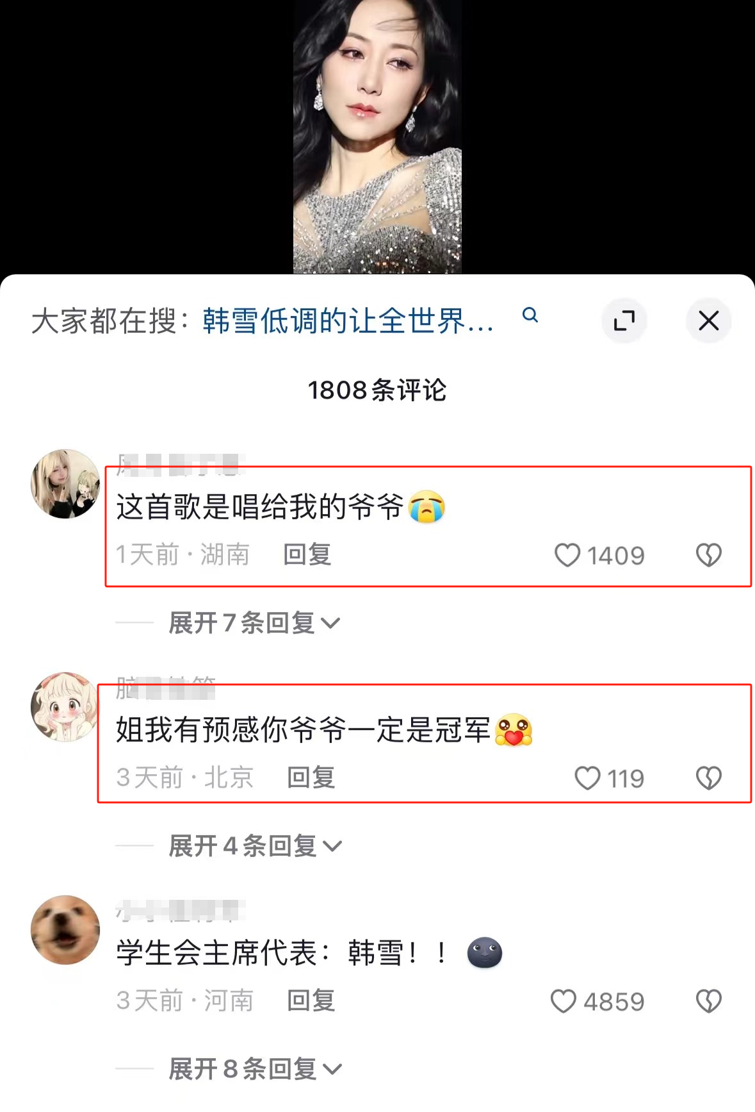
Task: Open the cartoon girl avatar profile
Action: [65, 707]
